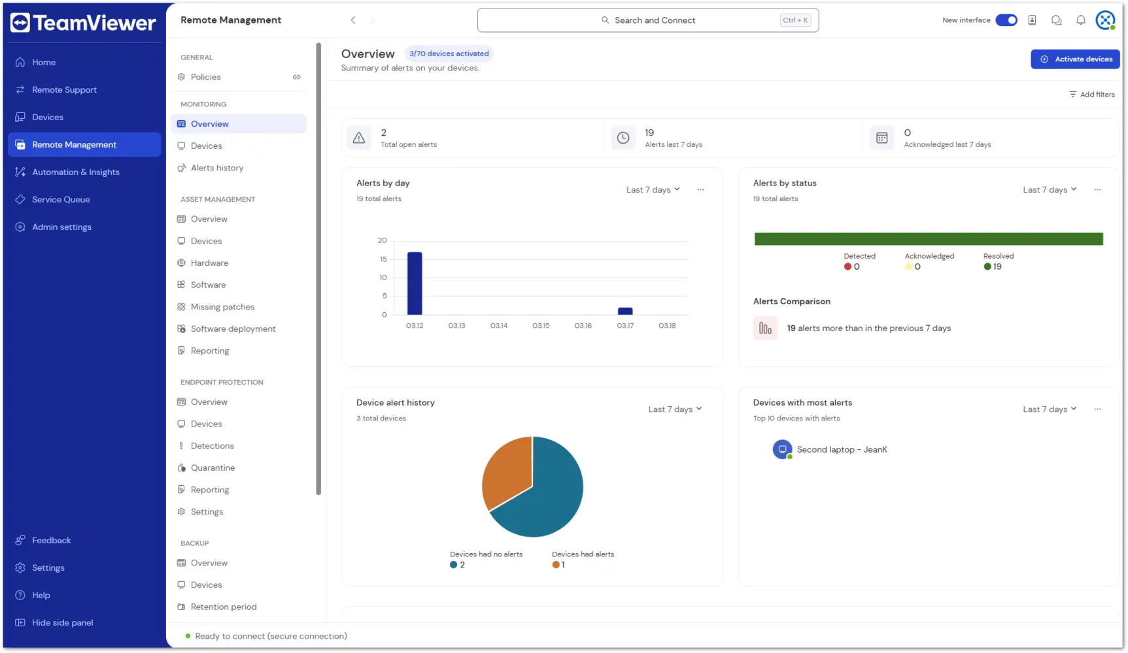Screen dimensions: 1128x653
Task: Open the account avatar menu
Action: [x=1106, y=20]
